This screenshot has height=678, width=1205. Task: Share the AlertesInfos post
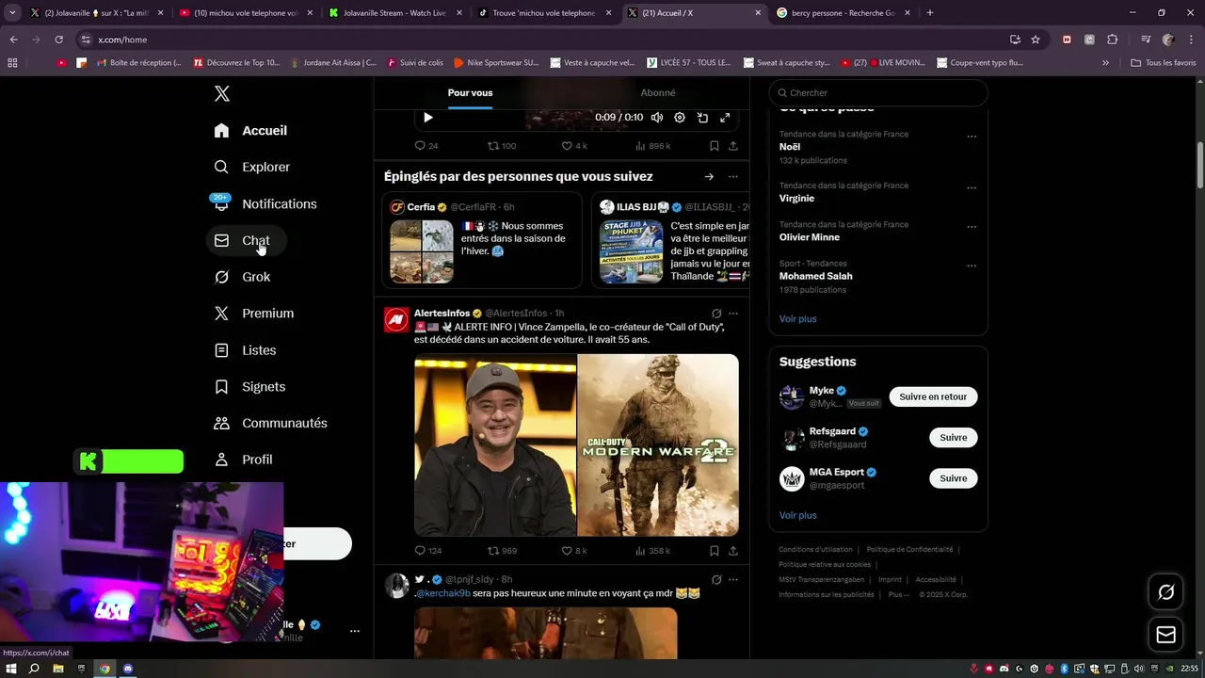(732, 551)
